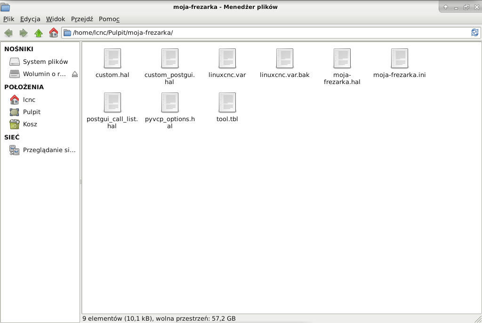Open the custom.hal file
This screenshot has width=482, height=323.
tap(112, 58)
